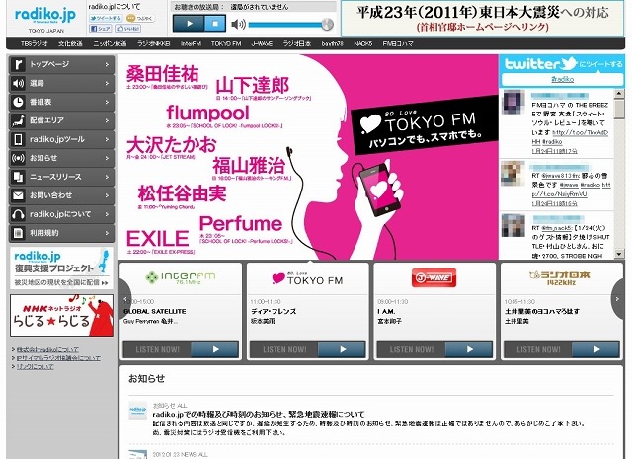Click the InterFM station logo

[x=181, y=277]
